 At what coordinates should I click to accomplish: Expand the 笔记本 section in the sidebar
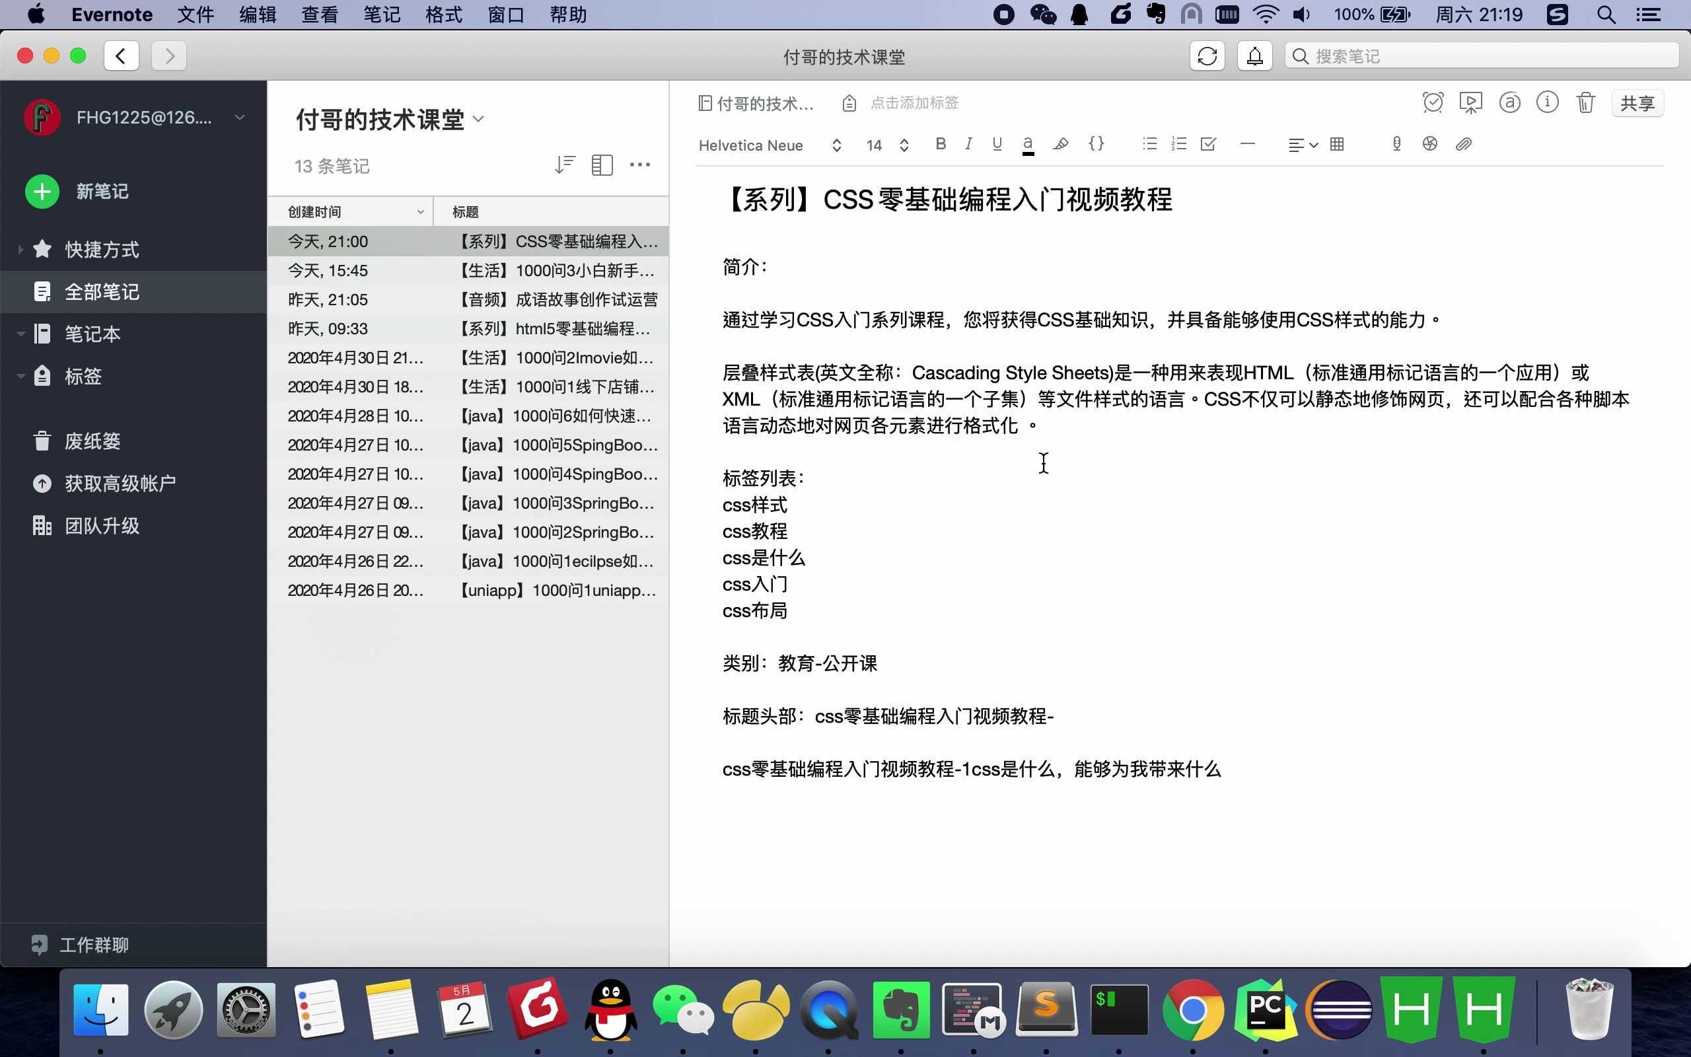tap(20, 334)
